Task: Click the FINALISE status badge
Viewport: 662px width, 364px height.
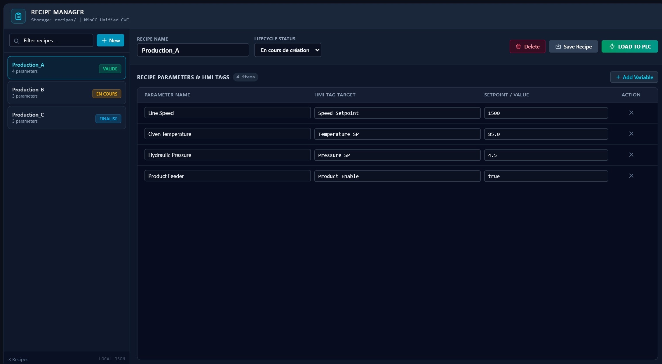Action: pos(108,119)
